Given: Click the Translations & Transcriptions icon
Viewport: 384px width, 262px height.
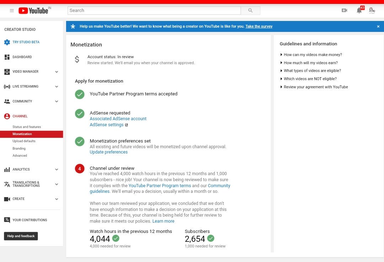Looking at the screenshot, I should click(x=7, y=184).
